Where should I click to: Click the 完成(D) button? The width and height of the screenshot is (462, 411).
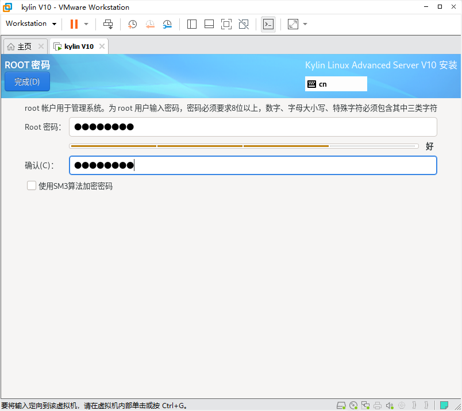(x=27, y=82)
